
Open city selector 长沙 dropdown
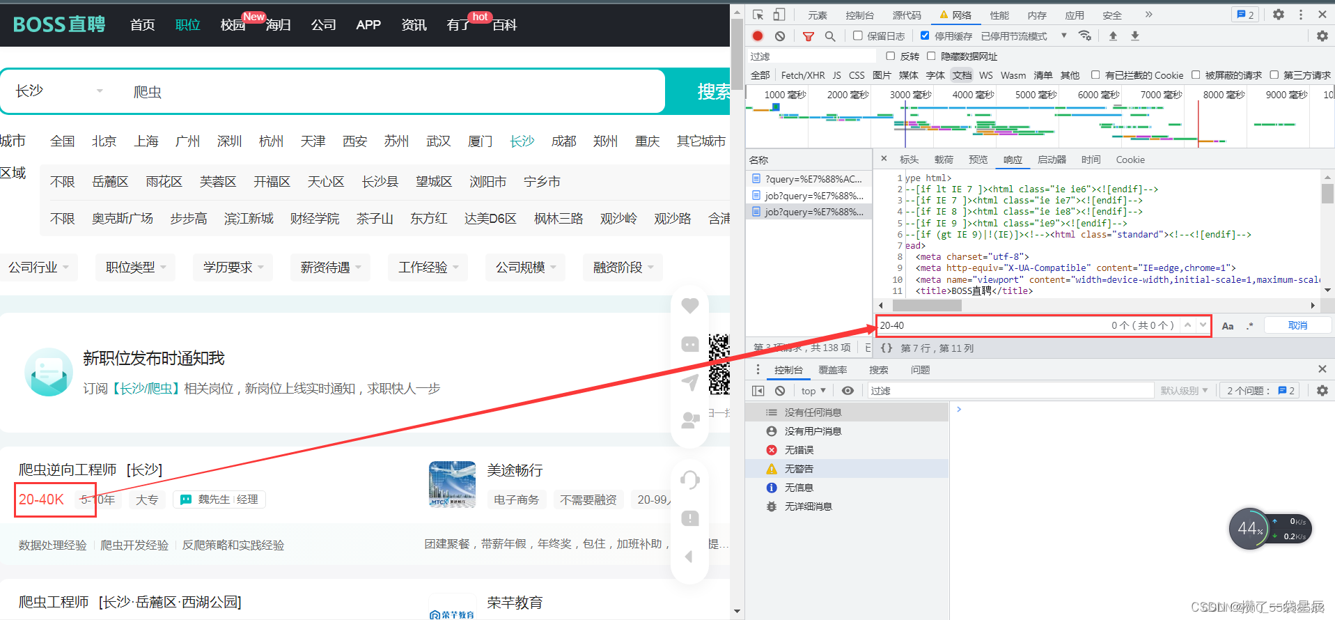point(59,91)
